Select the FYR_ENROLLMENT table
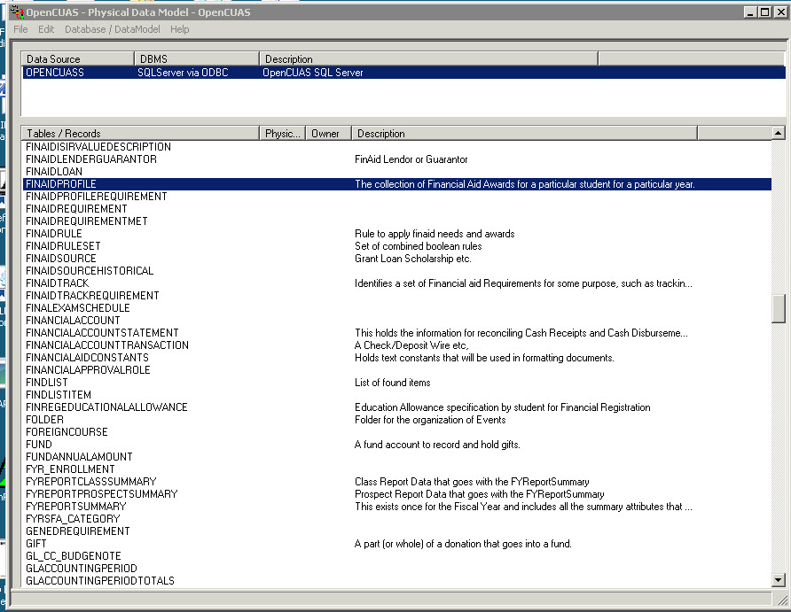 71,469
